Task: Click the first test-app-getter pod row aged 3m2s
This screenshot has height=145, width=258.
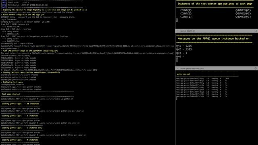Action: click(x=202, y=79)
